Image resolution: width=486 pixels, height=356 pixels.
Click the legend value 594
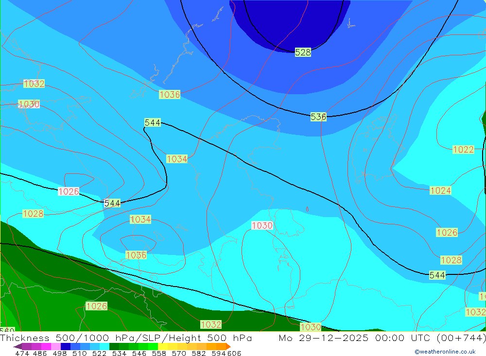(x=219, y=353)
